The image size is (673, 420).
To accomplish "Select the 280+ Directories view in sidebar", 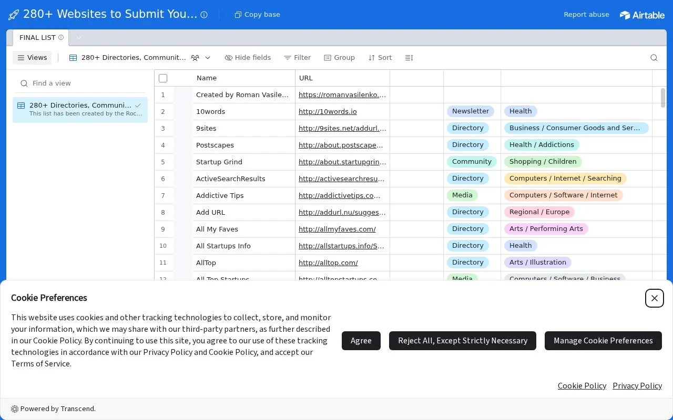I will point(80,109).
